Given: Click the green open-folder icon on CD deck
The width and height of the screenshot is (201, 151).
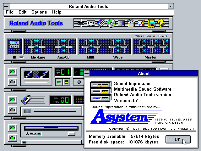Looking at the screenshot, I should [x=13, y=128].
